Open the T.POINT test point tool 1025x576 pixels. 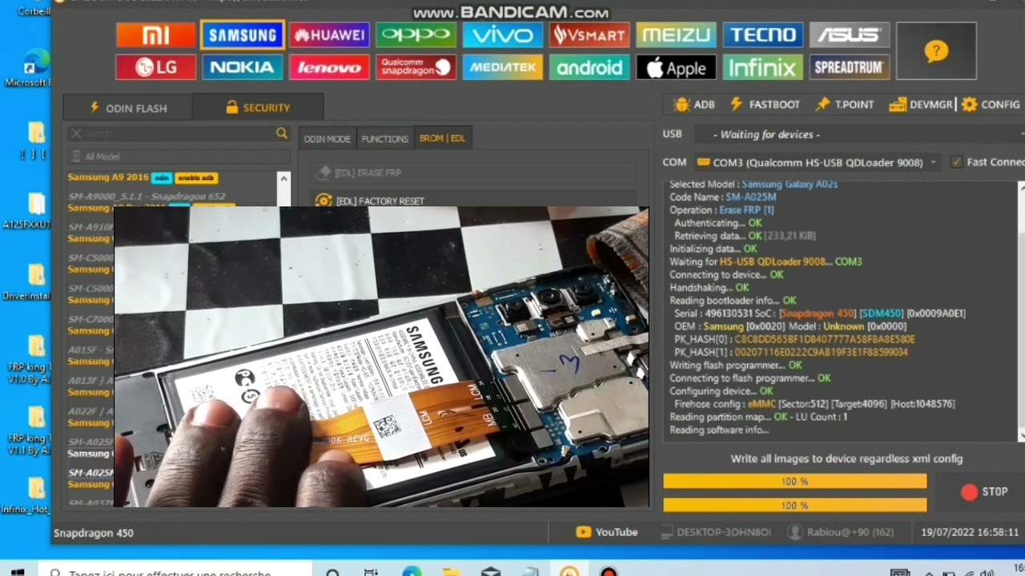tap(845, 105)
